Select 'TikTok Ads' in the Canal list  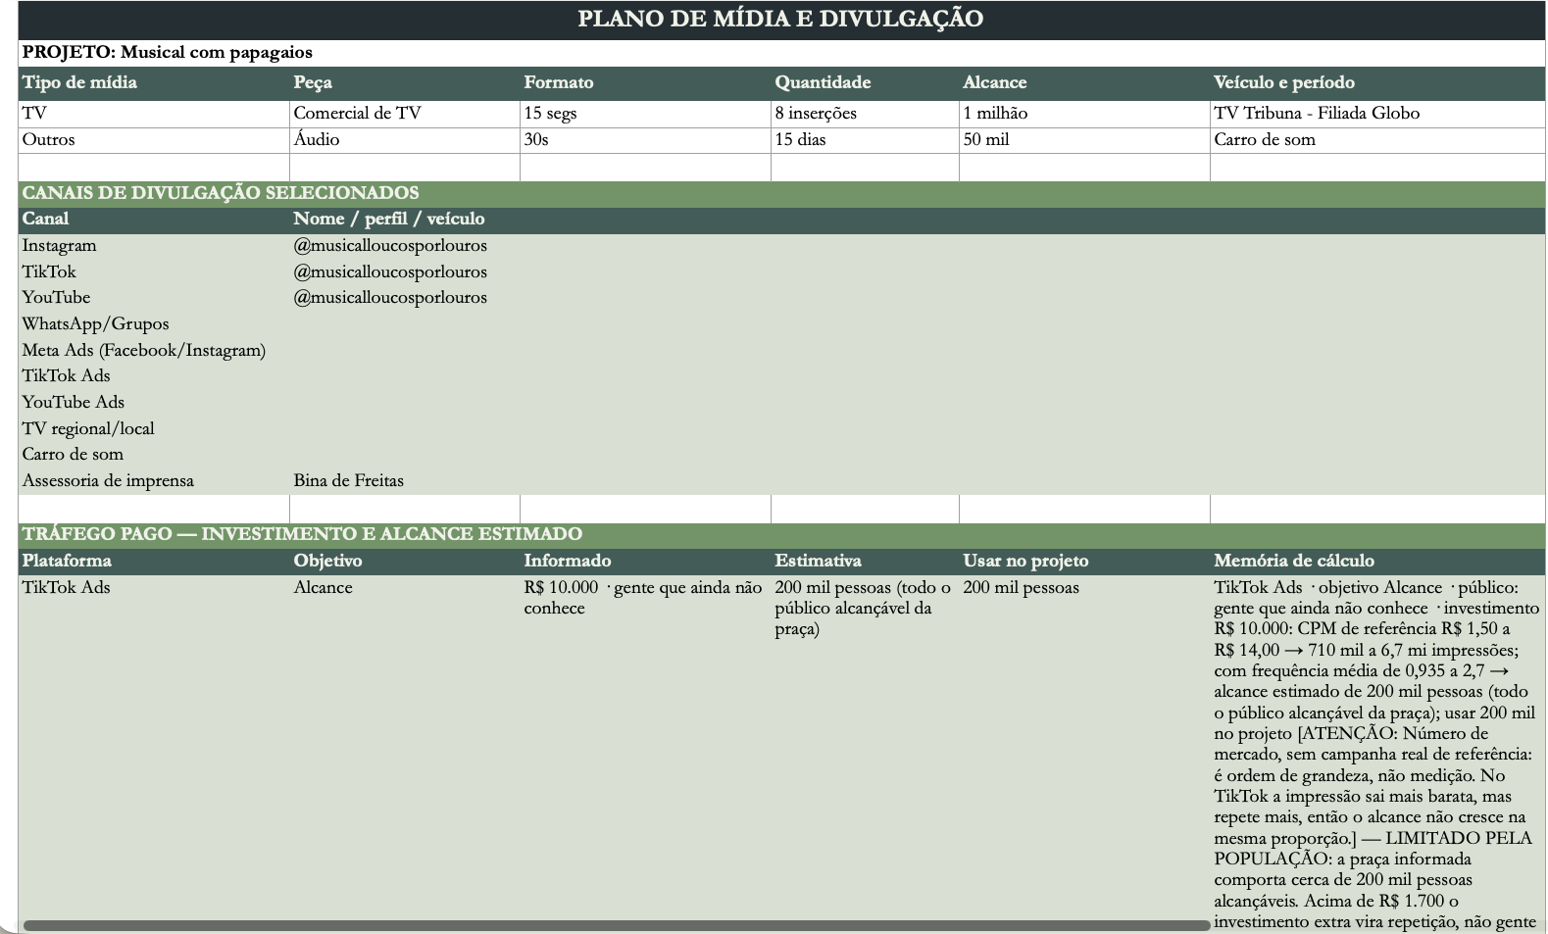pyautogui.click(x=154, y=376)
